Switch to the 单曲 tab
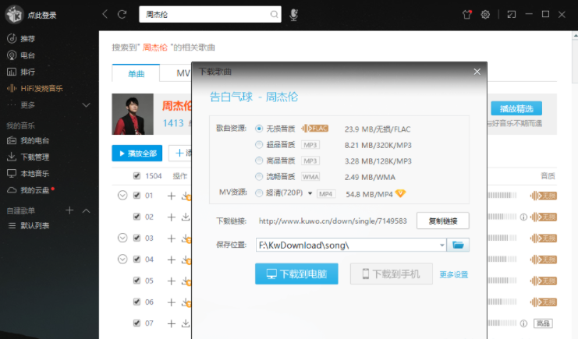578x339 pixels. coord(136,73)
